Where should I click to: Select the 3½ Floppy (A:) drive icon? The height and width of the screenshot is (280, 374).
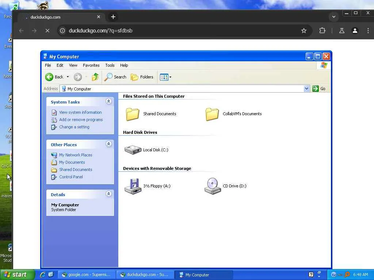pyautogui.click(x=133, y=186)
